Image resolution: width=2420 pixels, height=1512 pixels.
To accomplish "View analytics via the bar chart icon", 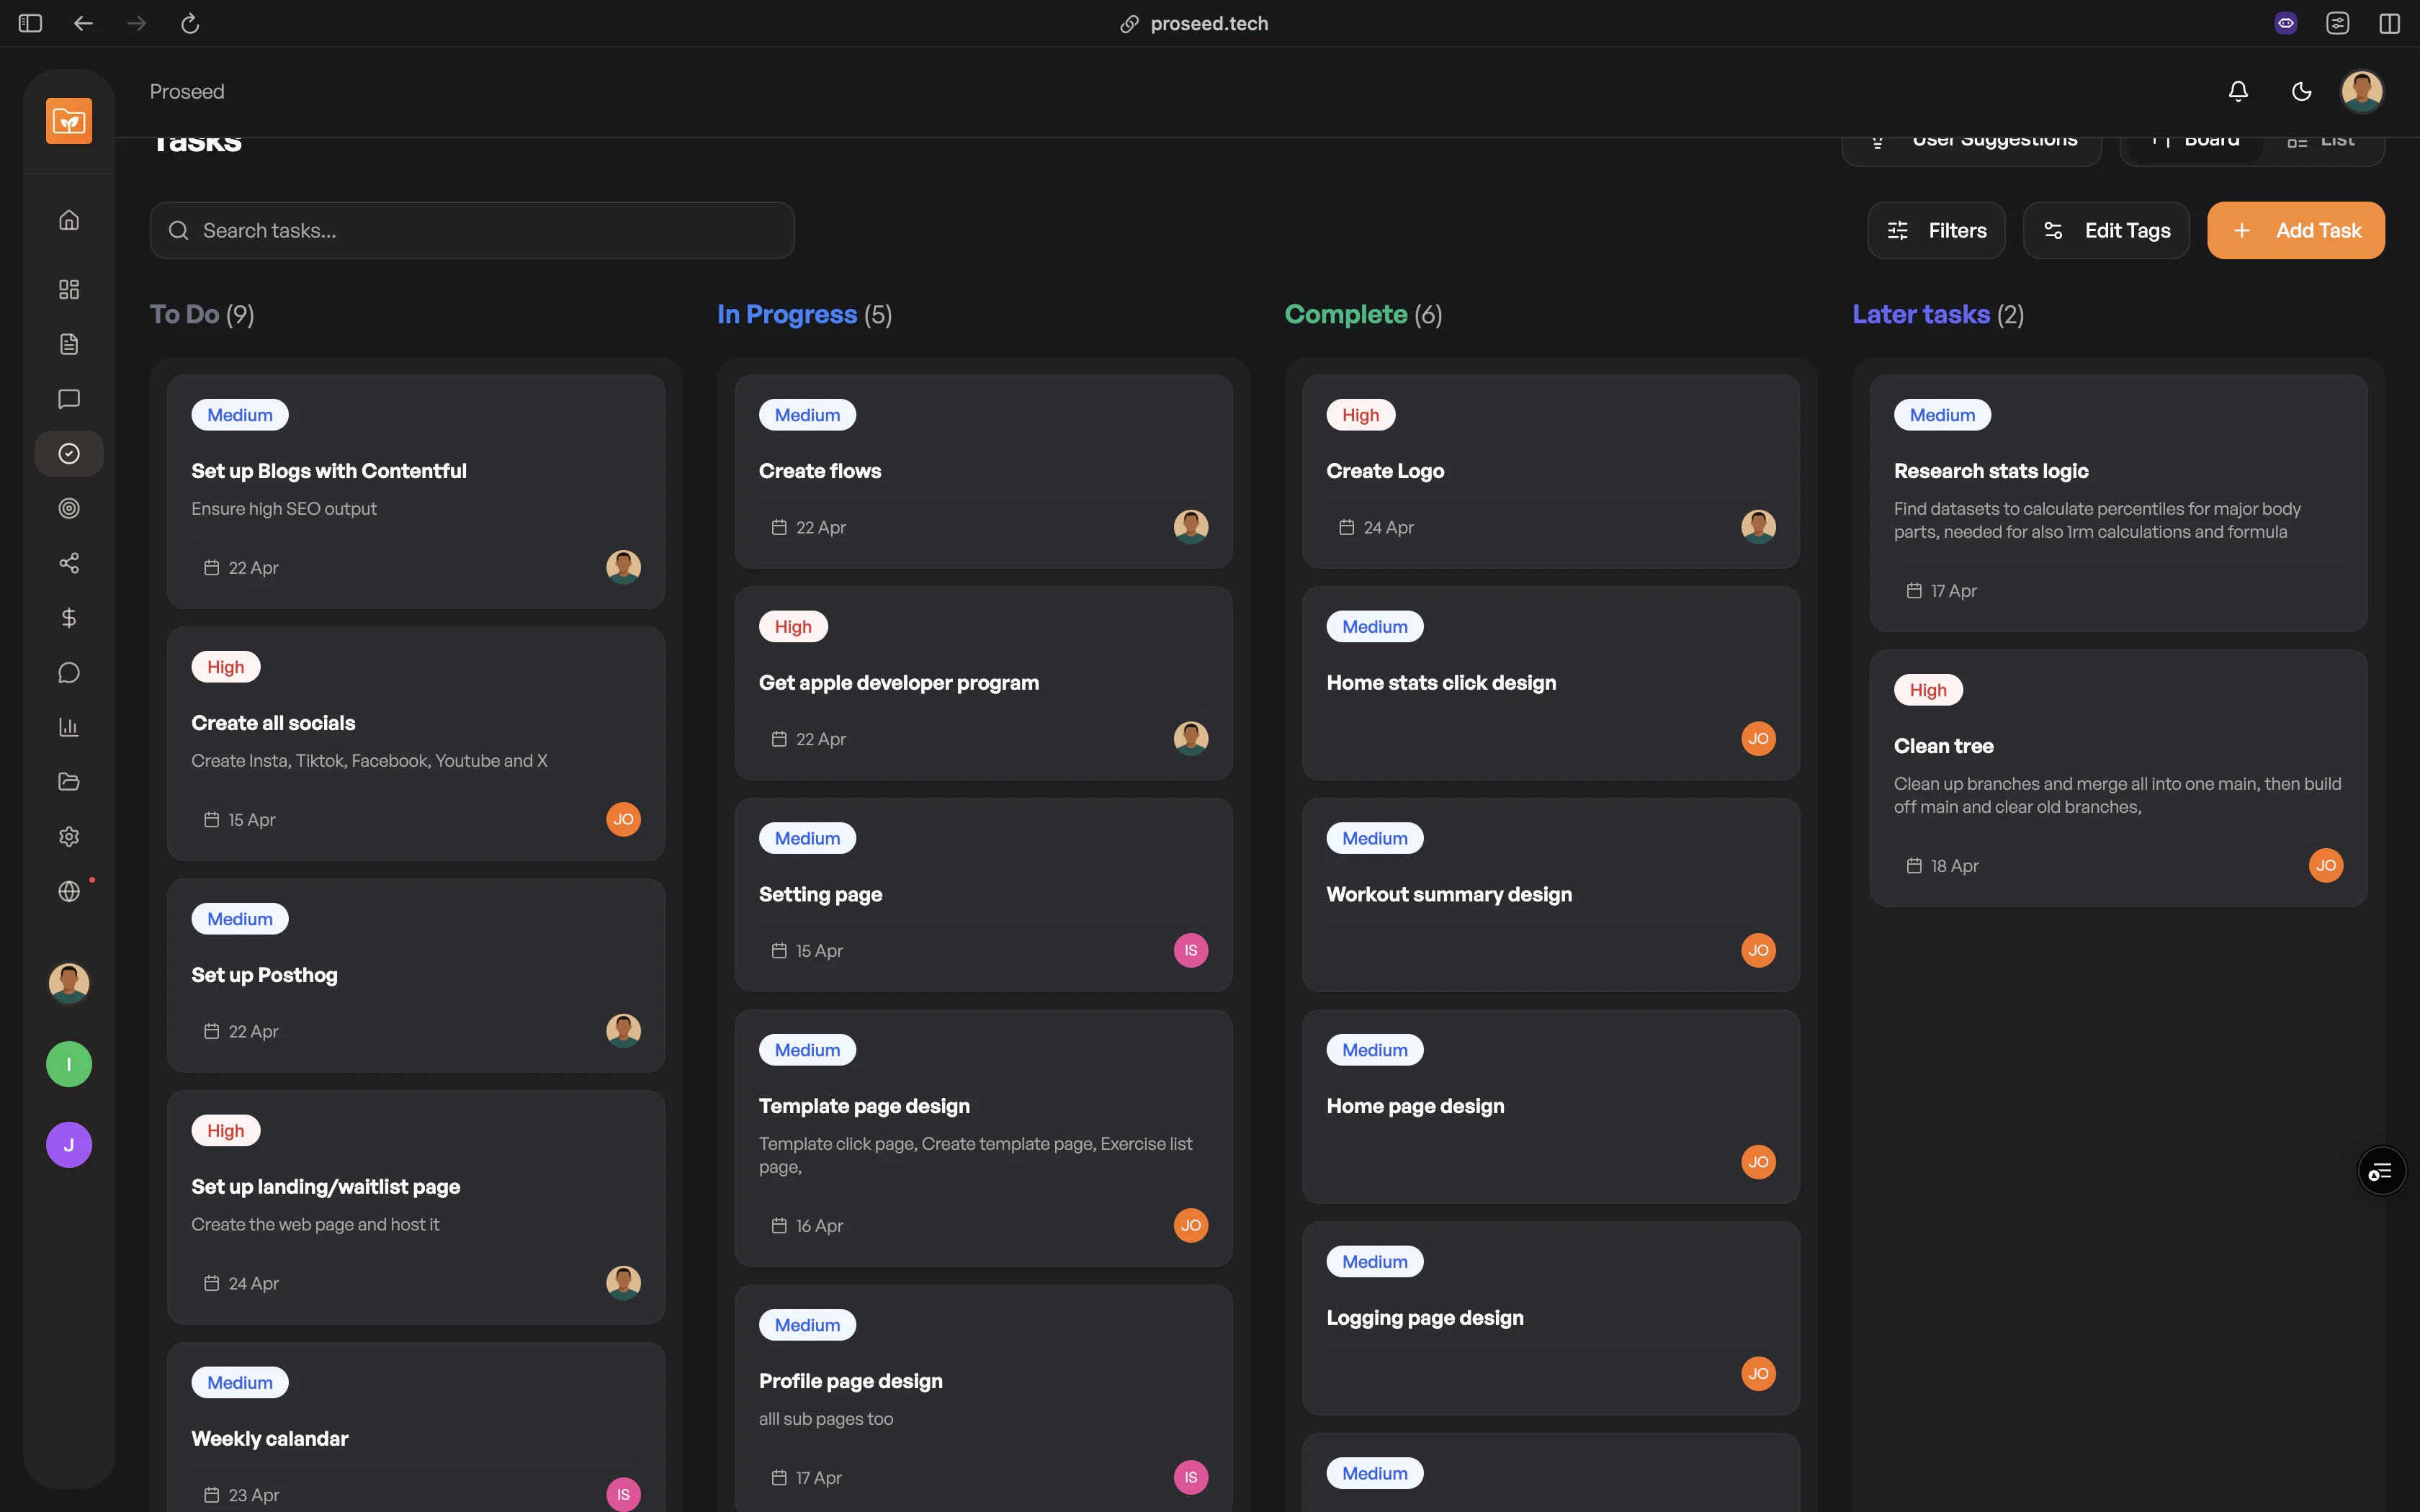I will pyautogui.click(x=68, y=726).
